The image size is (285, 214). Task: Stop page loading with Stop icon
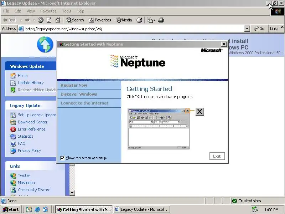click(41, 20)
